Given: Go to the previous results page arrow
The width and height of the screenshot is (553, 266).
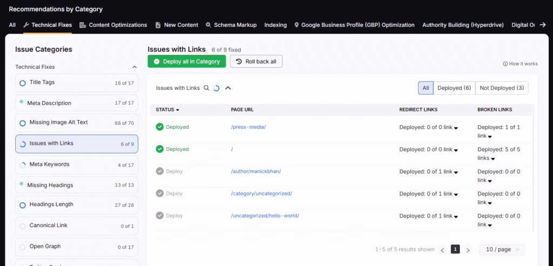Looking at the screenshot, I should tap(442, 250).
